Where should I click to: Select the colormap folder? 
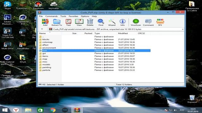pos(95,42)
